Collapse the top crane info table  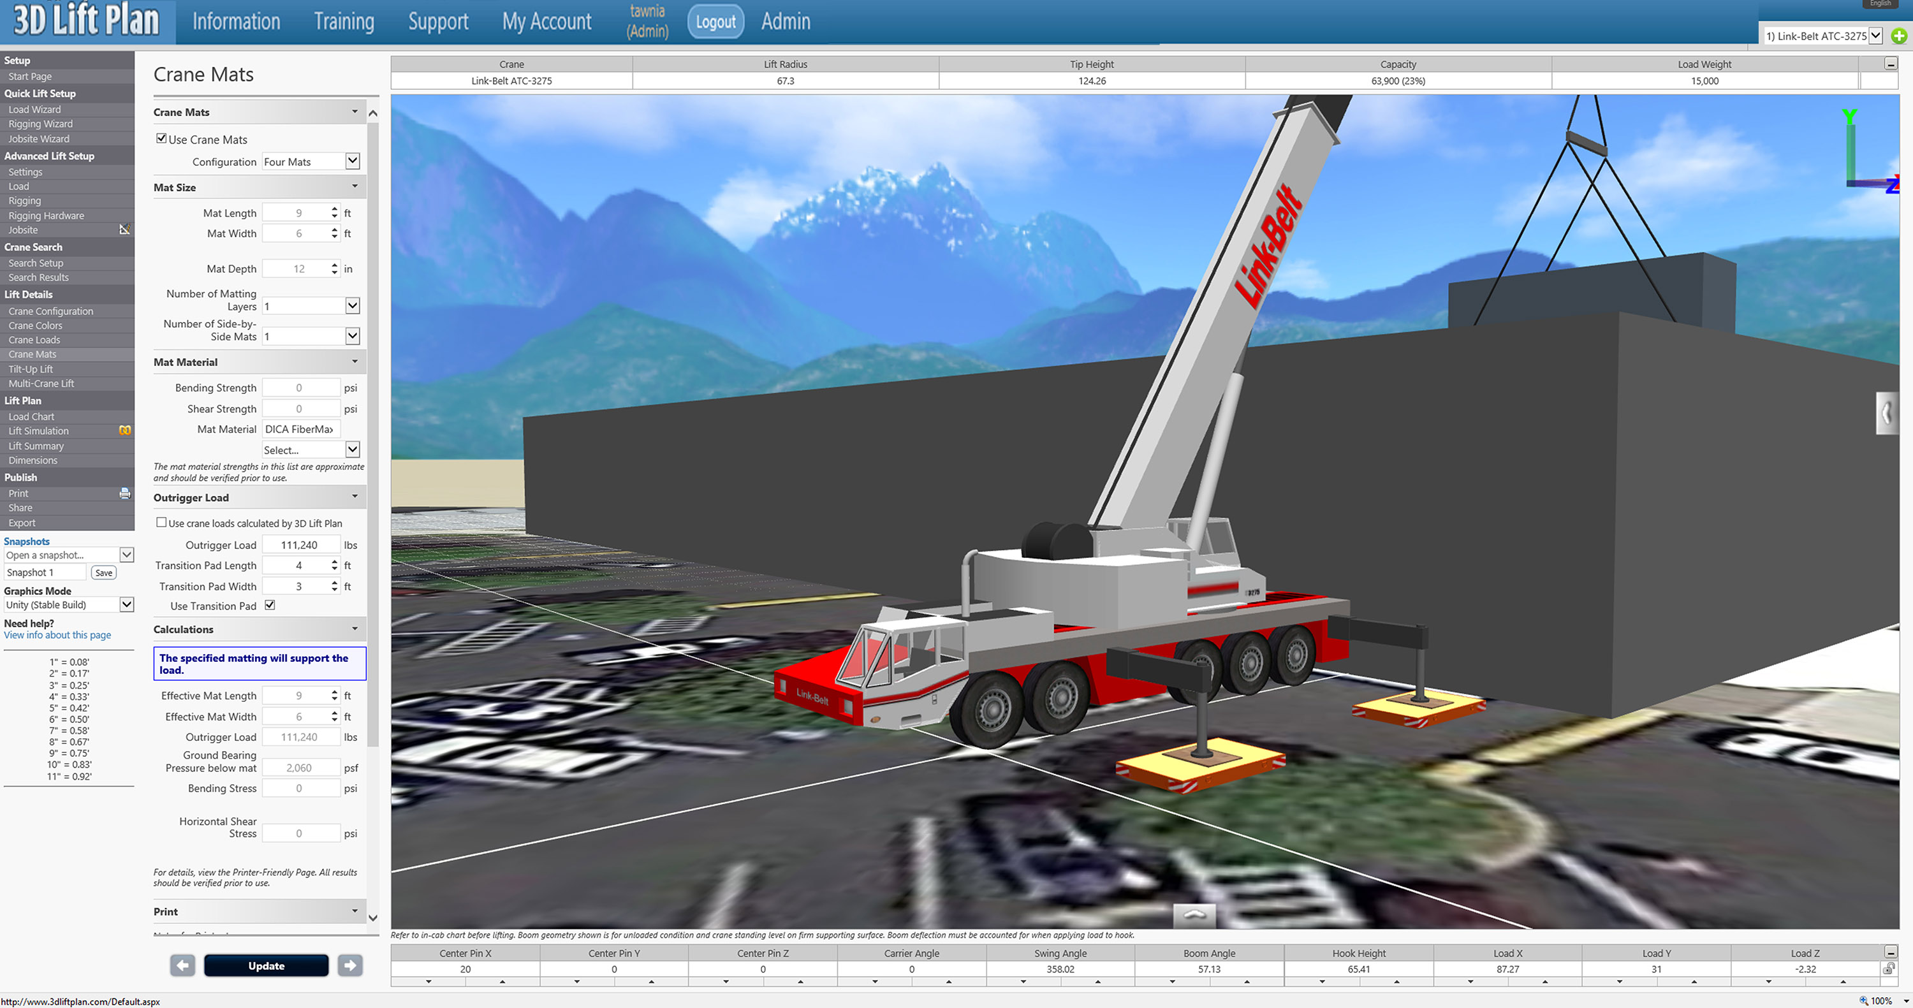1891,64
